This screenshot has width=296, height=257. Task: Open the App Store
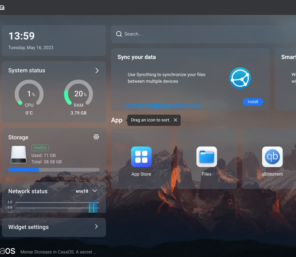(x=141, y=157)
